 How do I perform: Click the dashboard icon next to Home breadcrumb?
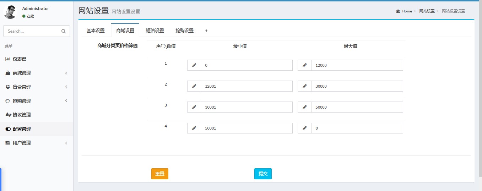[398, 11]
